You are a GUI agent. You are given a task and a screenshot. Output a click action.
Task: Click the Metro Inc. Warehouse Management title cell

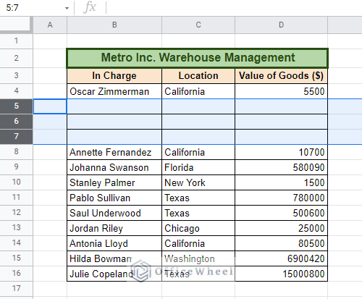point(198,58)
